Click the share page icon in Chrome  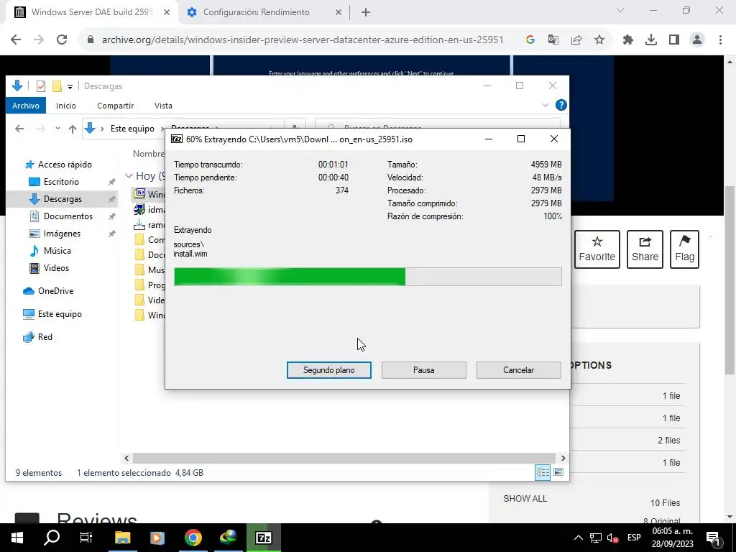point(576,40)
